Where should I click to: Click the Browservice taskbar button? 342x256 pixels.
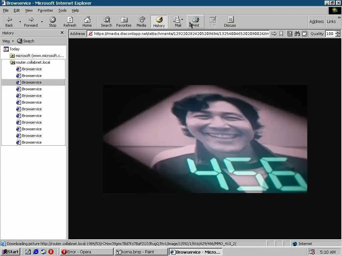point(195,252)
